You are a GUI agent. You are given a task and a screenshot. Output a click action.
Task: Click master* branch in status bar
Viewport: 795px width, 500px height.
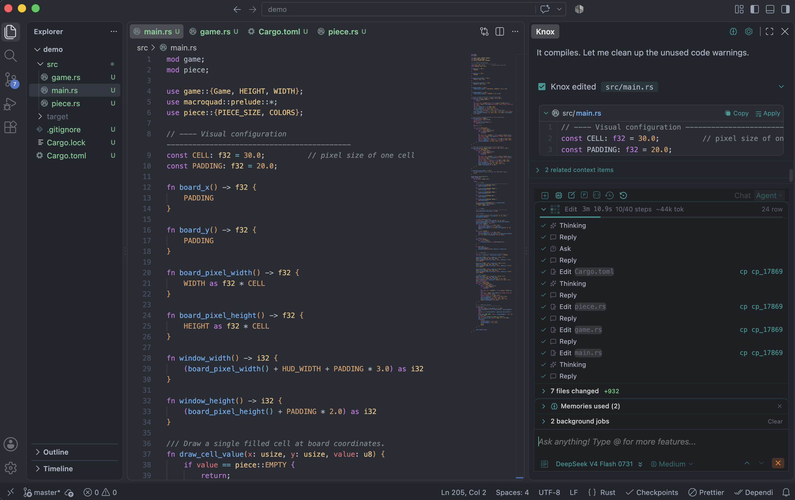pyautogui.click(x=42, y=492)
